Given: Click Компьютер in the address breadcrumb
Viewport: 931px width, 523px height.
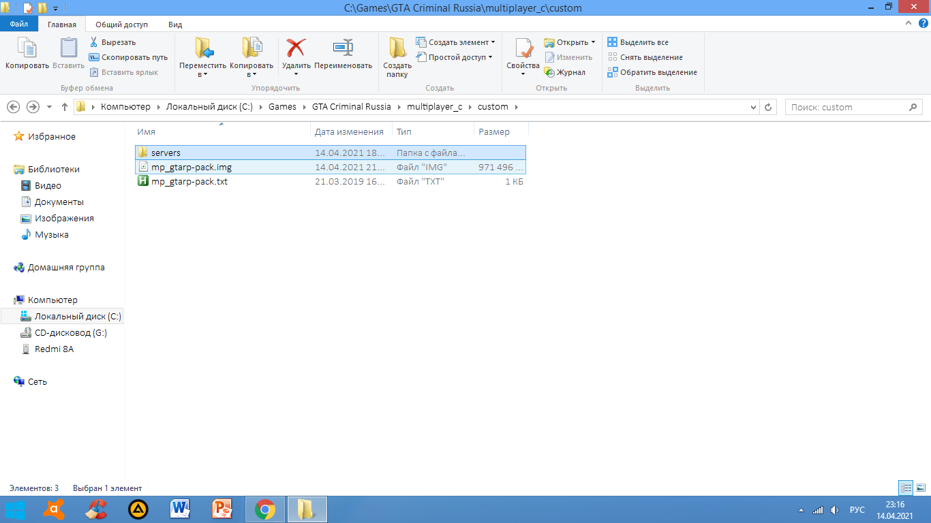Looking at the screenshot, I should 125,107.
